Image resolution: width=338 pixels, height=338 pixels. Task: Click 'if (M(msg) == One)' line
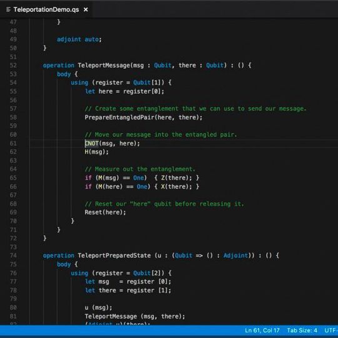tap(142, 178)
